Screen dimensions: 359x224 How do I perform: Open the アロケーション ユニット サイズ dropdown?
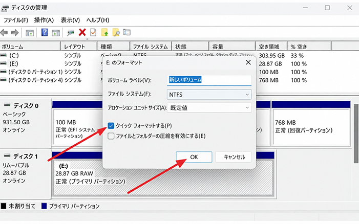tap(209, 108)
